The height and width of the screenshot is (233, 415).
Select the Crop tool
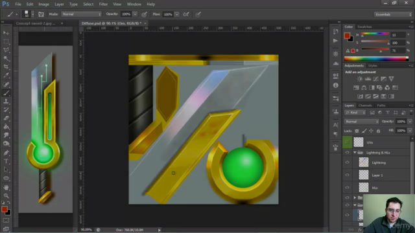coord(6,67)
